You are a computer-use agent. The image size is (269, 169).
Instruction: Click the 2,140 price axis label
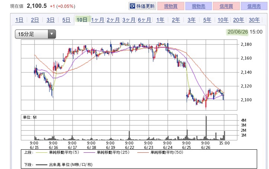point(246,72)
